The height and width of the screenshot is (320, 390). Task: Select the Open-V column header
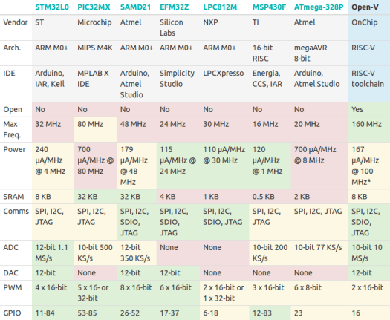365,7
